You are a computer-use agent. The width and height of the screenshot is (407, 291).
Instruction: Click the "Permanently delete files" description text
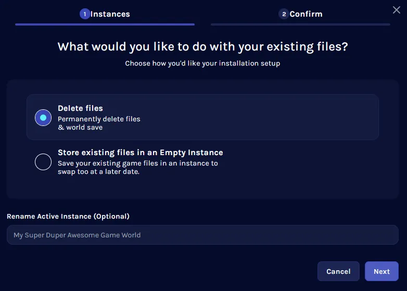click(99, 119)
